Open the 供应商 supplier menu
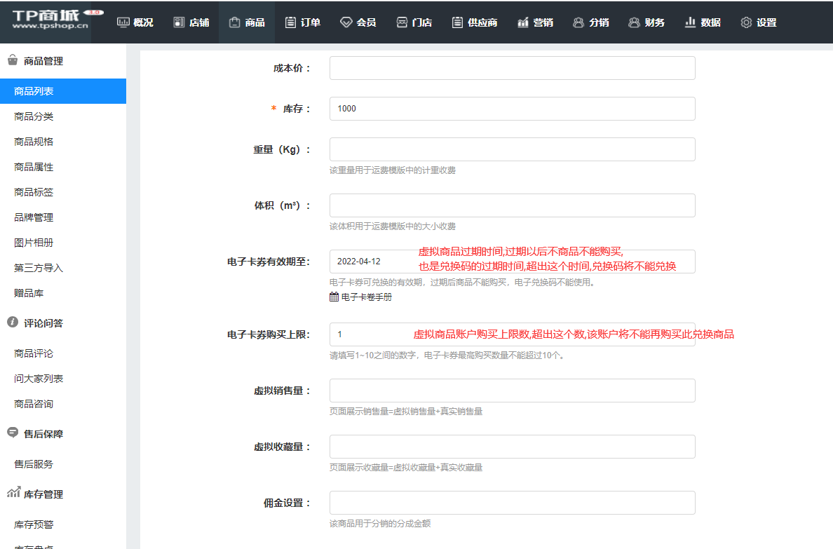The width and height of the screenshot is (833, 549). [x=475, y=22]
